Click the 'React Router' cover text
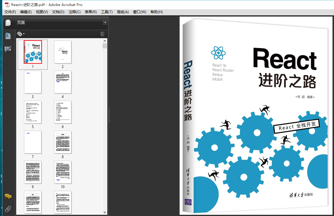Image resolution: width=334 pixels, height=216 pixels. pyautogui.click(x=223, y=70)
